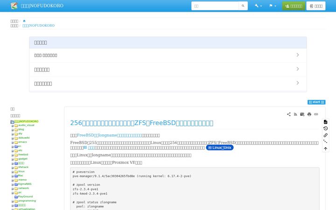This screenshot has width=336, height=210.
Task: Click the folder icon beside lifehack
Action: (16, 168)
